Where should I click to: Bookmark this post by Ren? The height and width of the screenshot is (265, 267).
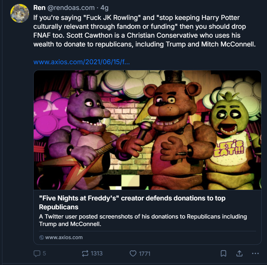(223, 253)
